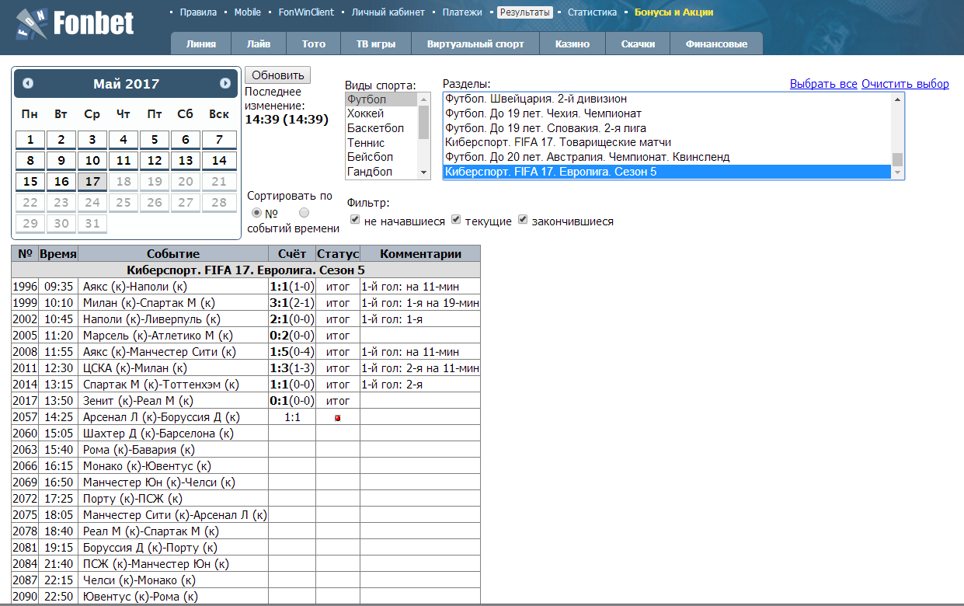Click red live indicator for Арсенал Л-Боруссия Д

pos(337,418)
